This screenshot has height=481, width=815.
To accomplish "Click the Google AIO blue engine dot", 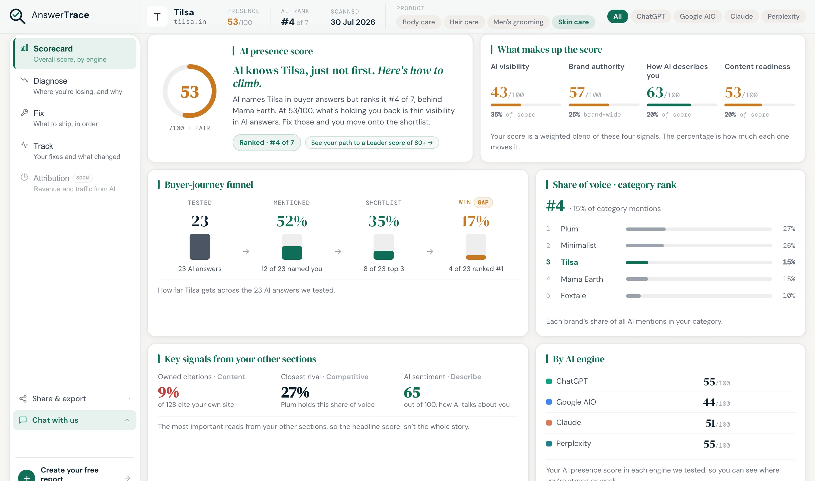I will click(549, 402).
